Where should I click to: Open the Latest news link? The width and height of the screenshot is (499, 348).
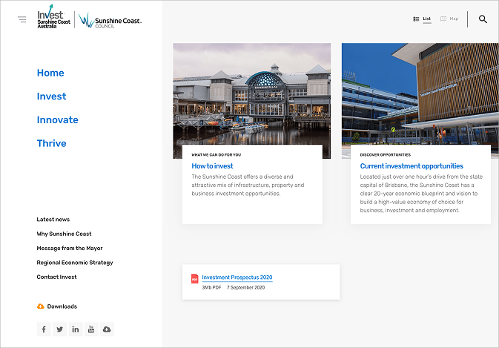(53, 220)
